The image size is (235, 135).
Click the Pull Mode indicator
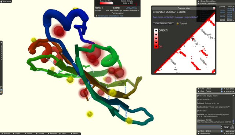[6, 1]
